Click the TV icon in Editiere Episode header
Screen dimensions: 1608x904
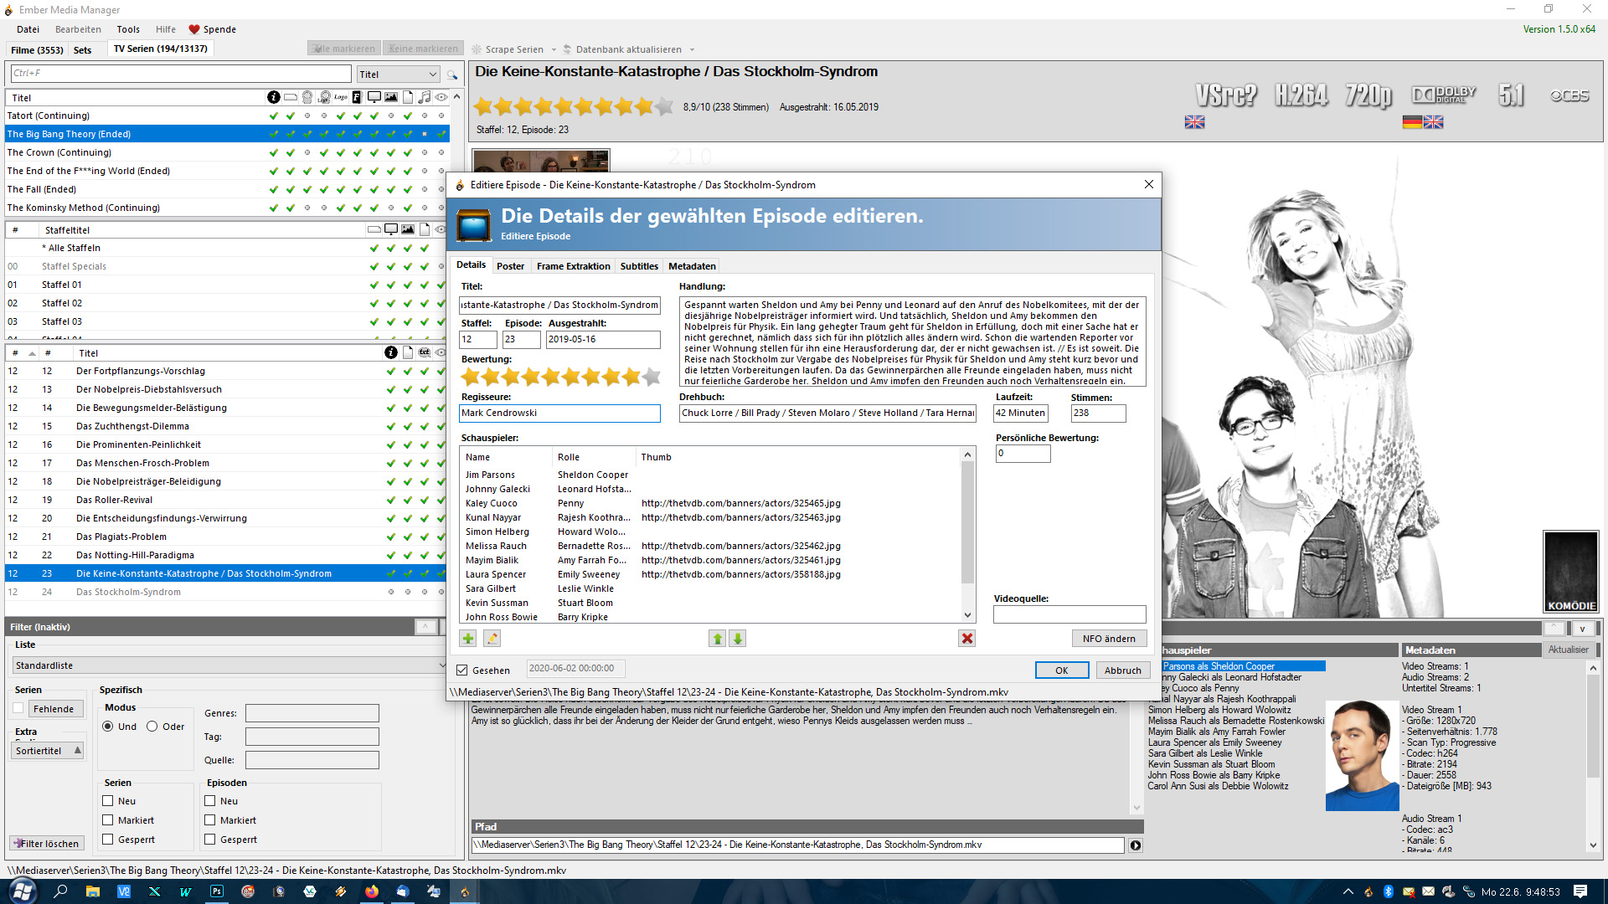(474, 224)
